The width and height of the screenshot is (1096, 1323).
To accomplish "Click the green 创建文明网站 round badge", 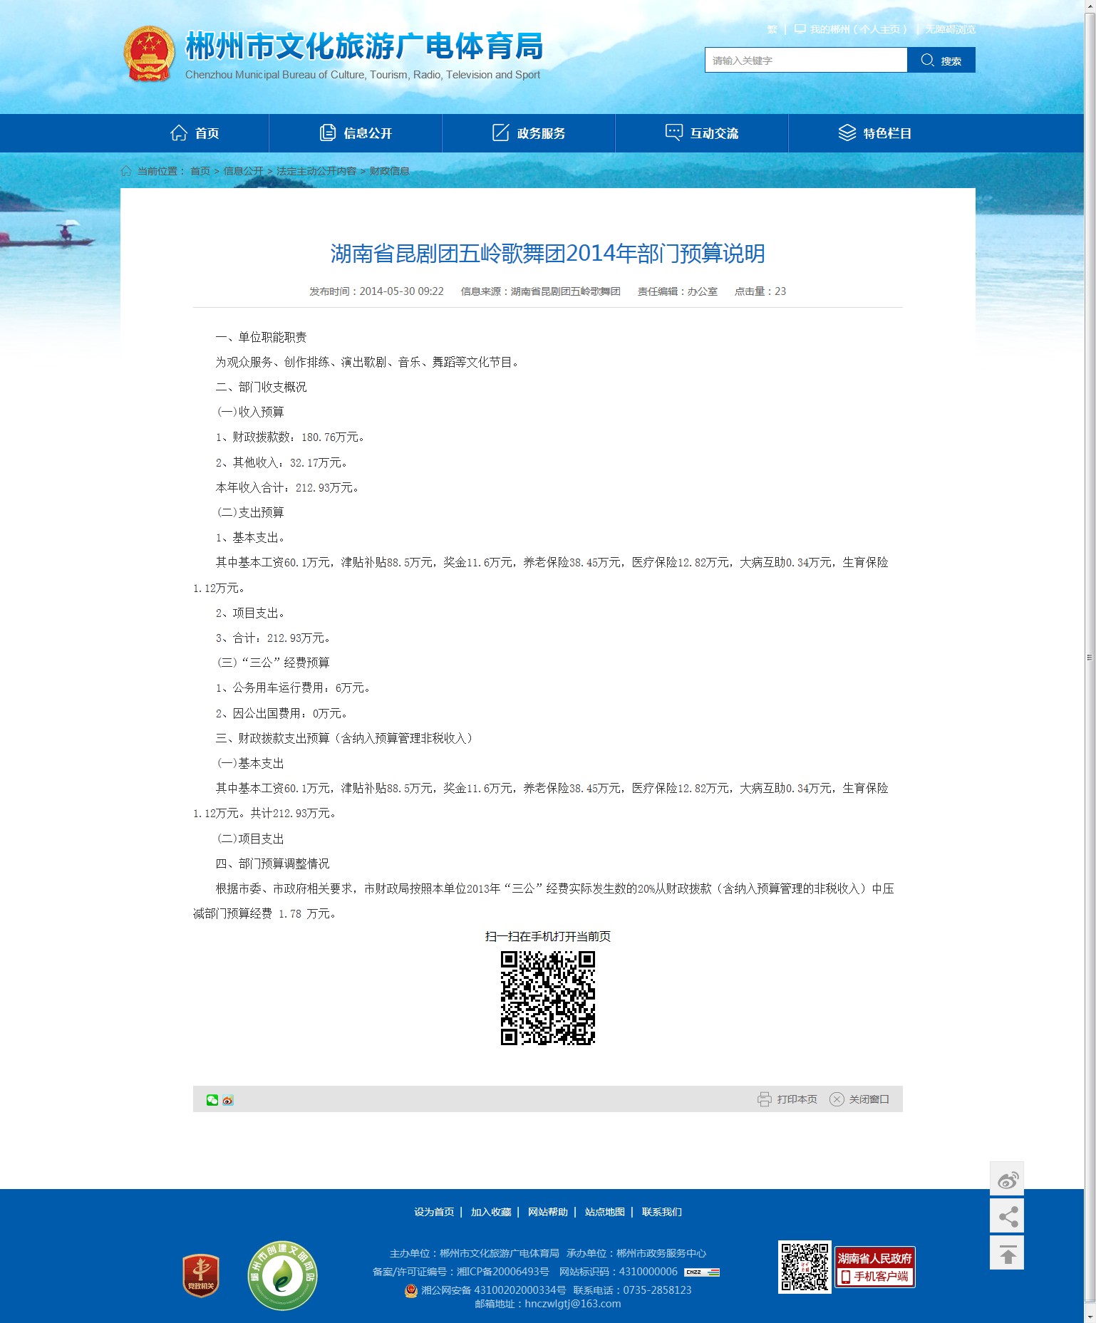I will click(x=282, y=1275).
